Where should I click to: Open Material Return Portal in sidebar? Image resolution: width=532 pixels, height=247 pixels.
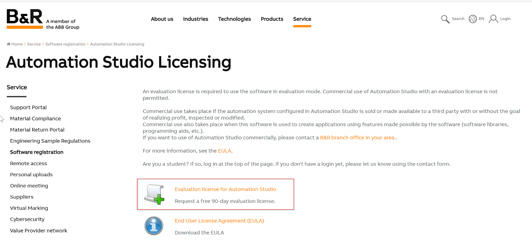37,129
